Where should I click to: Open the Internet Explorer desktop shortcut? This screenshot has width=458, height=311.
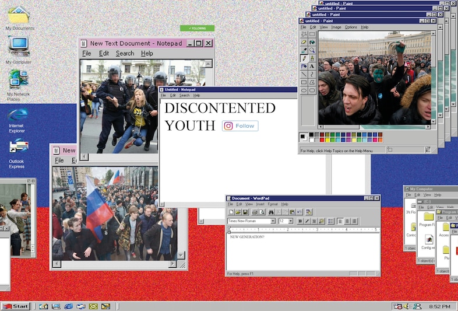coord(17,116)
